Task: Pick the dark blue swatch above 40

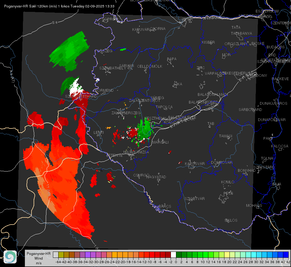Action: (286, 255)
